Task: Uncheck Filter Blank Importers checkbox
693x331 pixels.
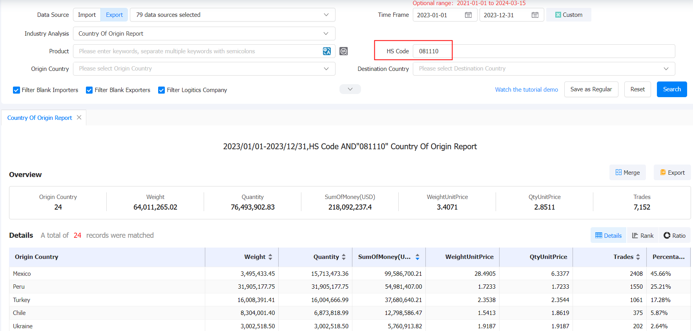Action: 16,90
